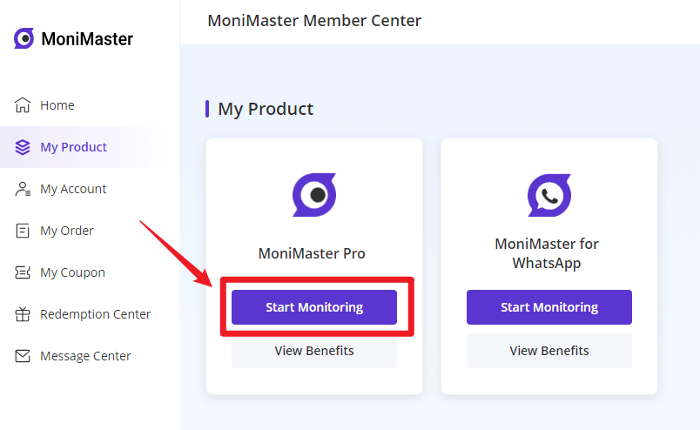Click the My Coupon ticket icon
The image size is (700, 430).
[x=23, y=272]
